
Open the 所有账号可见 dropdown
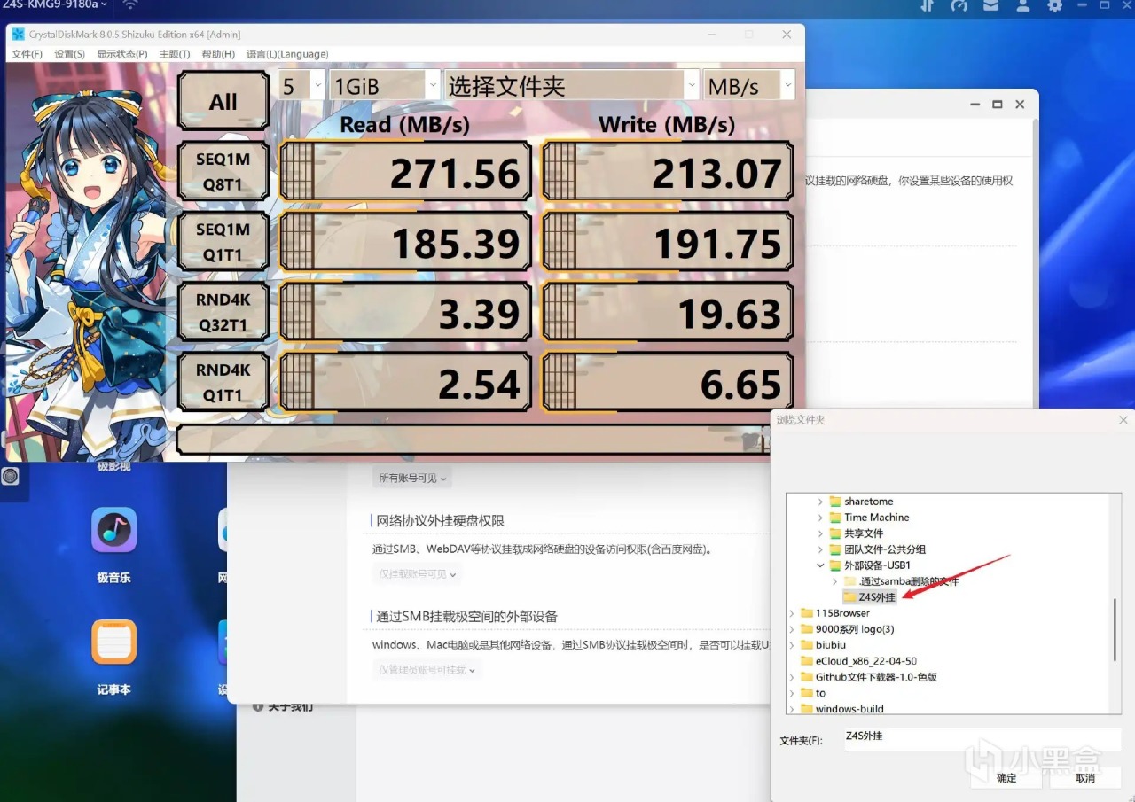[x=412, y=479]
